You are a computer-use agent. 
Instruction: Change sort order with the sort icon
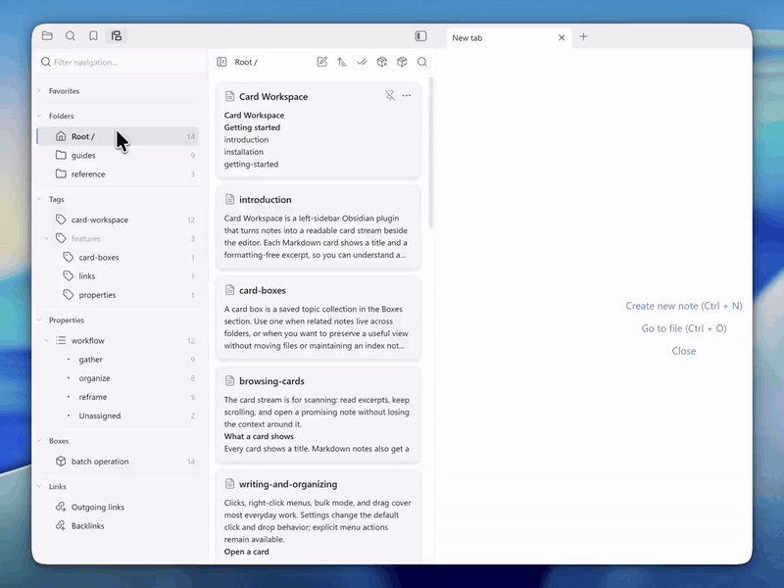(x=342, y=62)
